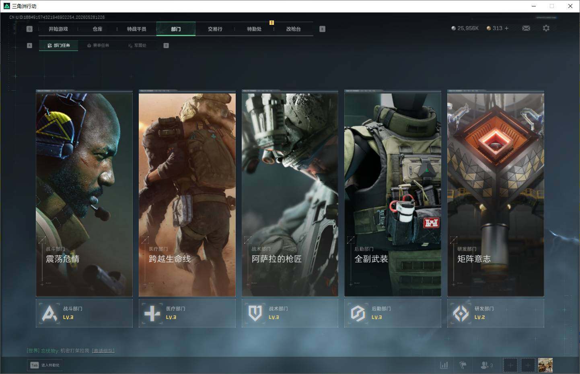Click the yellow alert badge above 特勤处
The image size is (580, 374).
[271, 22]
